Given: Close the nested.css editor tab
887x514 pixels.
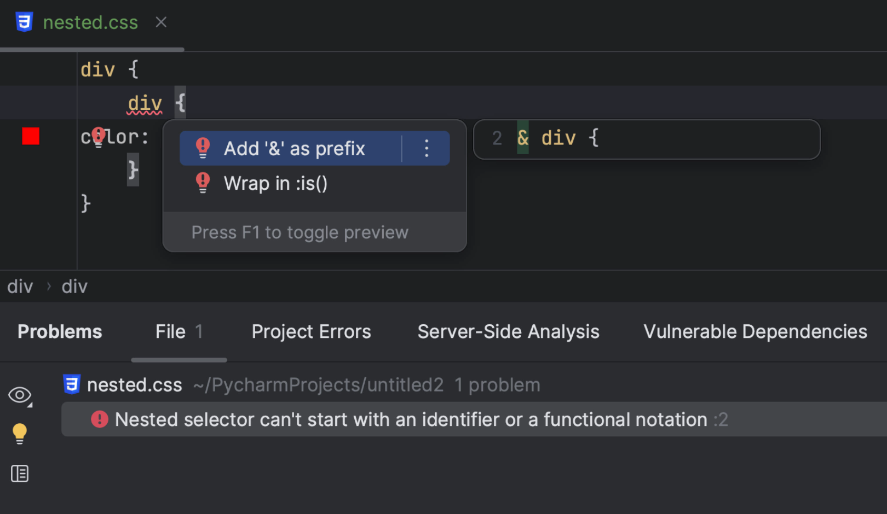Looking at the screenshot, I should [161, 22].
